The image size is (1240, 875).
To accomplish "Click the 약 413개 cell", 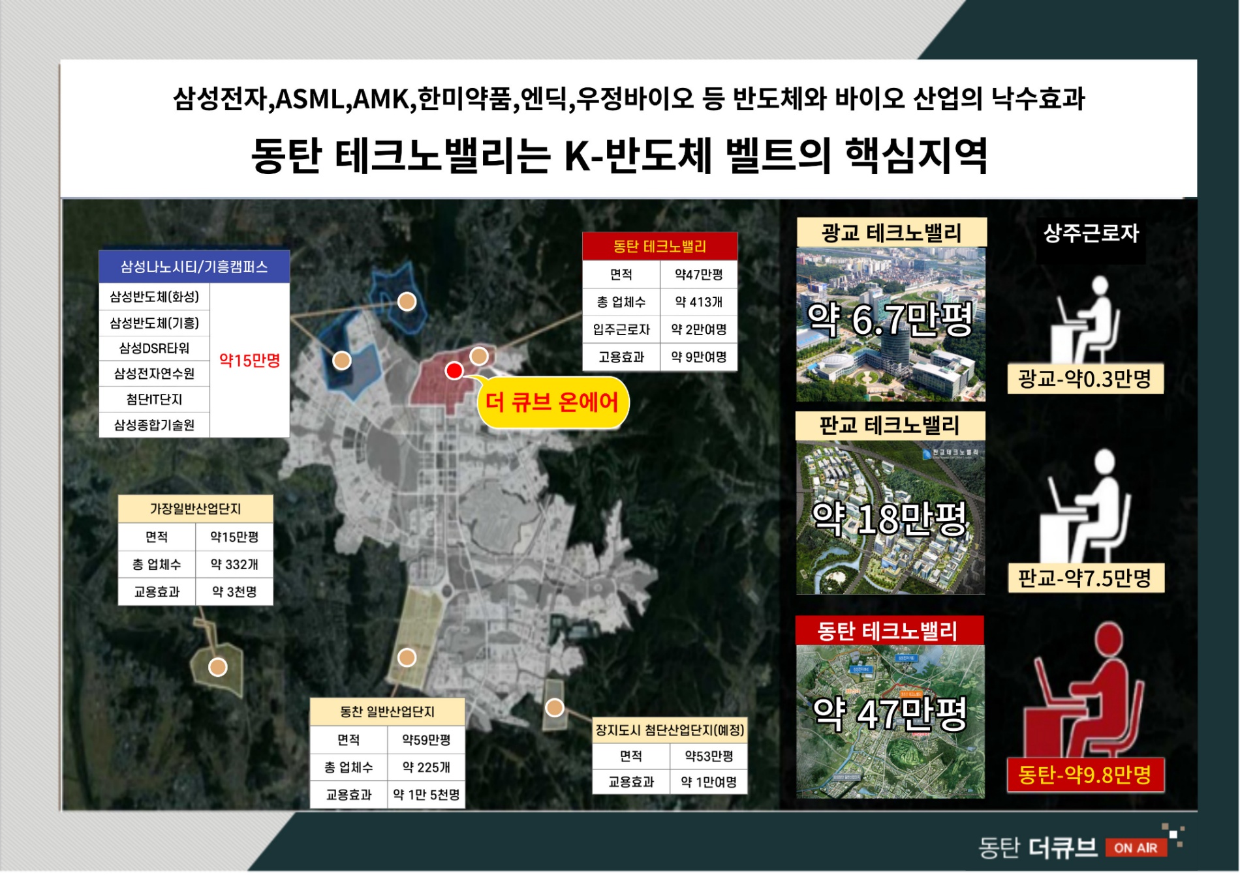I will point(699,302).
